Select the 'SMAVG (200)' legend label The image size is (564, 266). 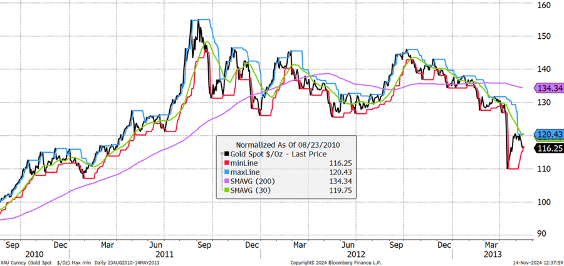(251, 181)
